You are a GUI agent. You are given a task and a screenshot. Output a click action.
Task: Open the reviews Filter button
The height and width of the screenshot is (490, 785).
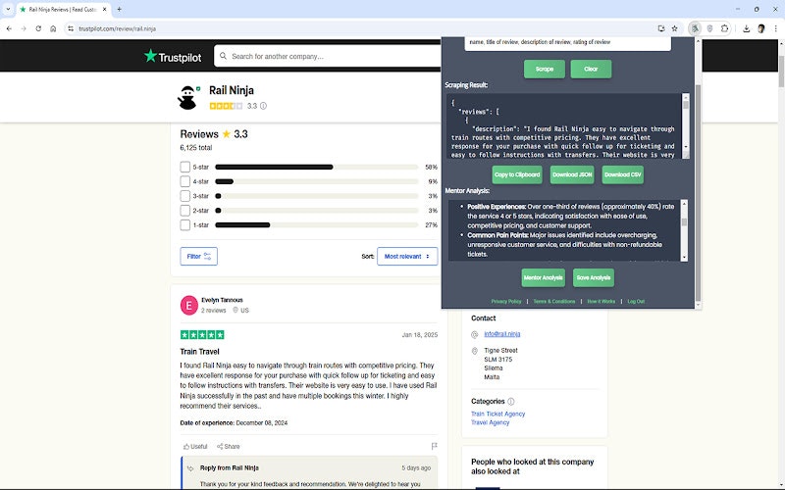tap(199, 257)
